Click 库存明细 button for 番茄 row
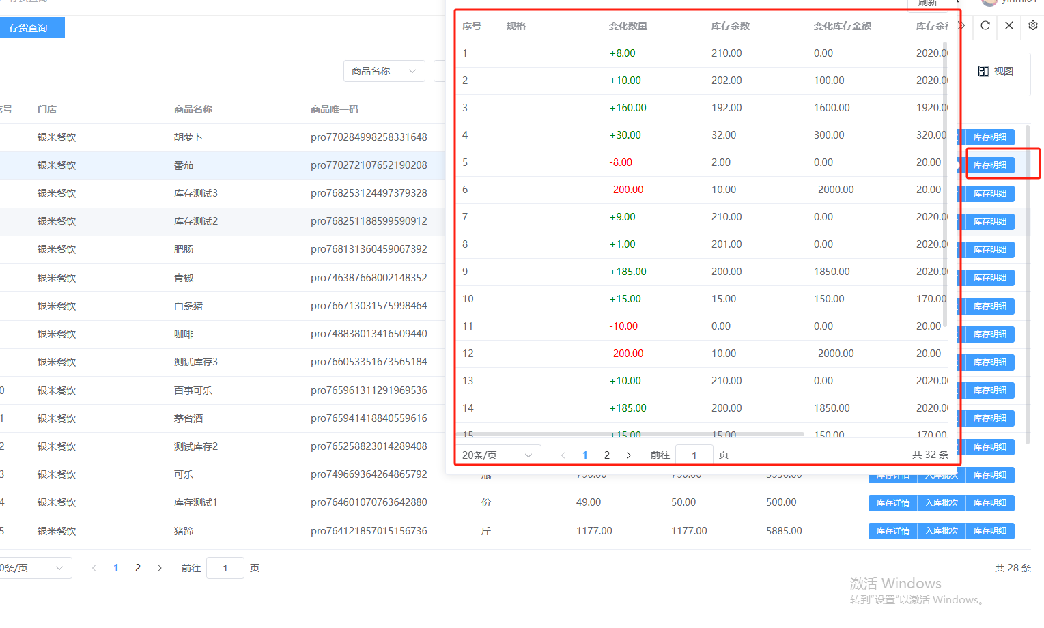Screen dimensions: 1044x628 point(989,165)
